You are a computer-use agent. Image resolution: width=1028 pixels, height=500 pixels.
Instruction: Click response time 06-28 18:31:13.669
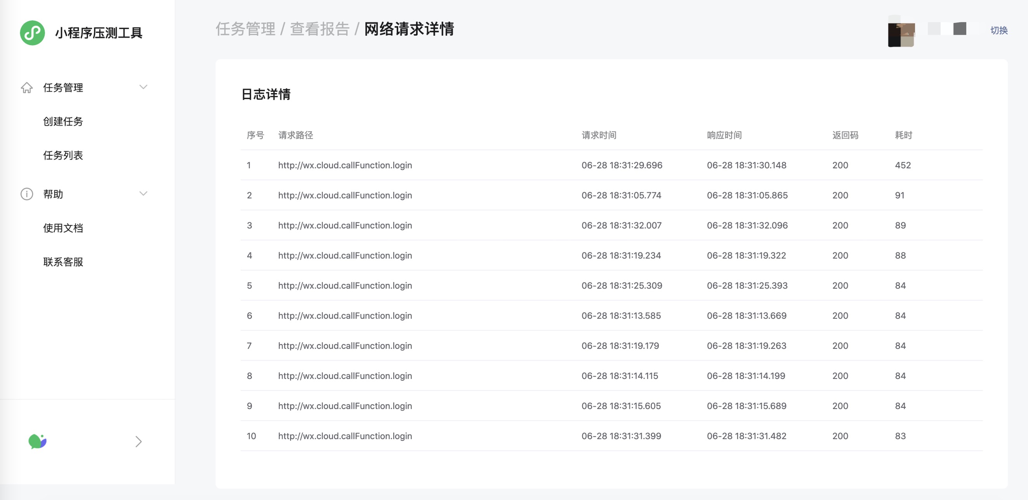pyautogui.click(x=747, y=316)
